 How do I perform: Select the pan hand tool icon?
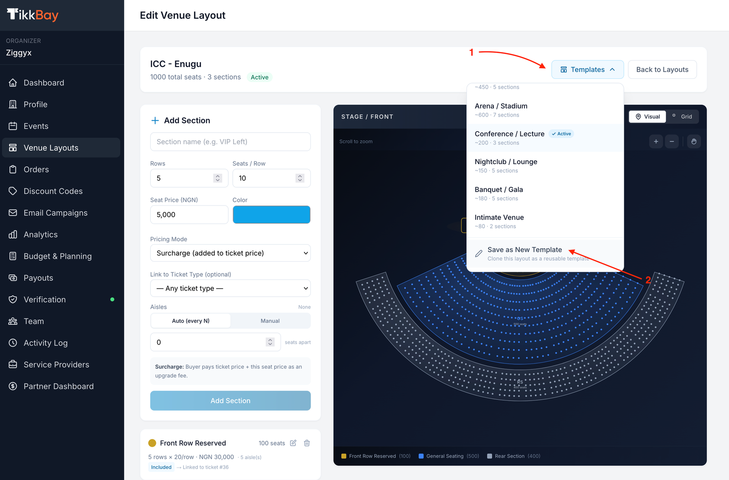click(693, 142)
